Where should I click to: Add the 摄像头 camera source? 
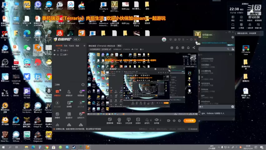click(119, 121)
